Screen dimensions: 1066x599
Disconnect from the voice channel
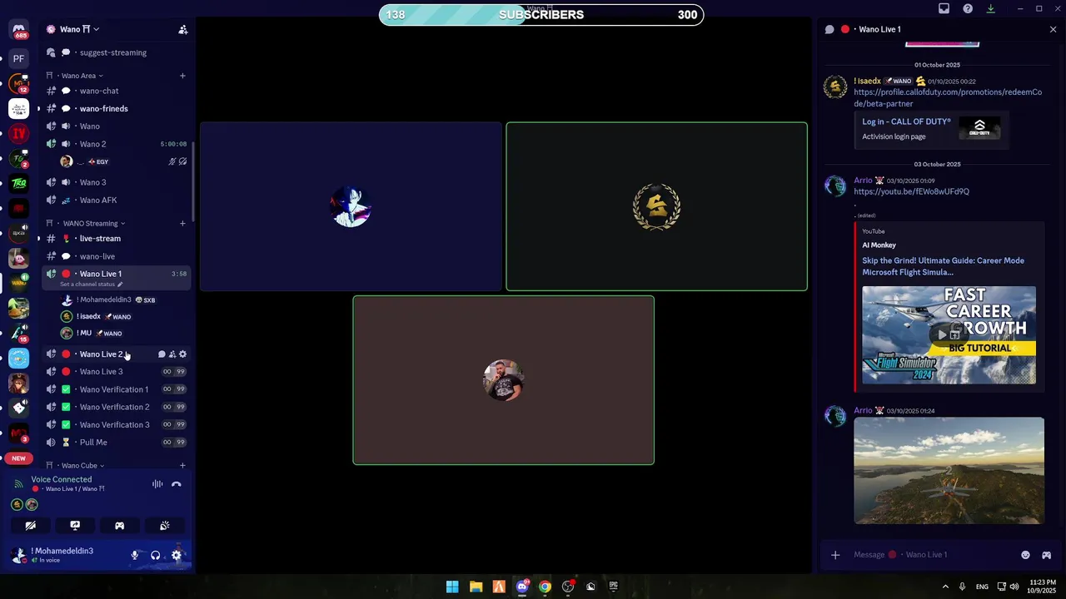176,484
